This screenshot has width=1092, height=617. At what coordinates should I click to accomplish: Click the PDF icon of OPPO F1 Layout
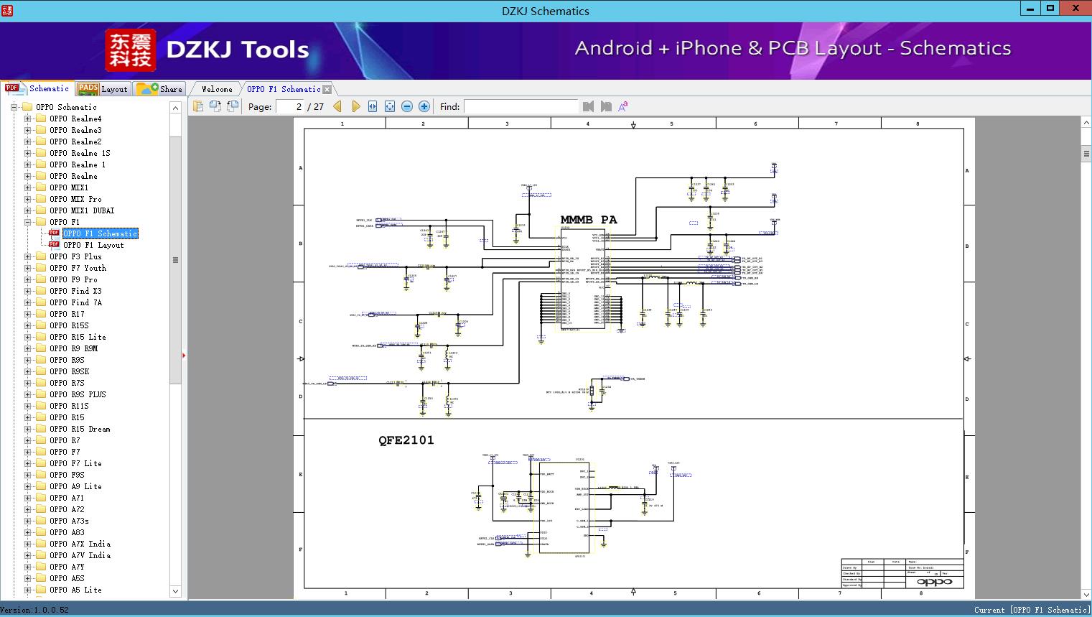coord(54,245)
